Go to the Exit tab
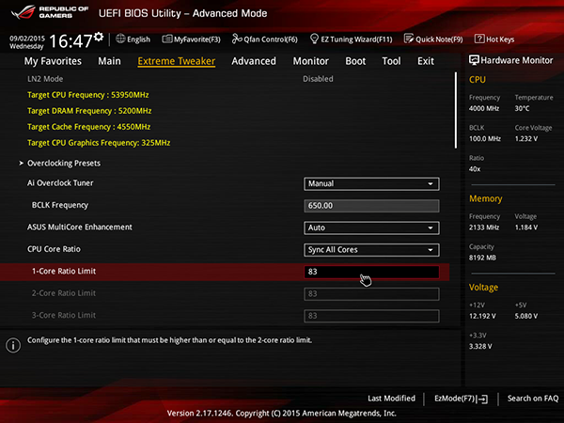564x423 pixels. (426, 61)
